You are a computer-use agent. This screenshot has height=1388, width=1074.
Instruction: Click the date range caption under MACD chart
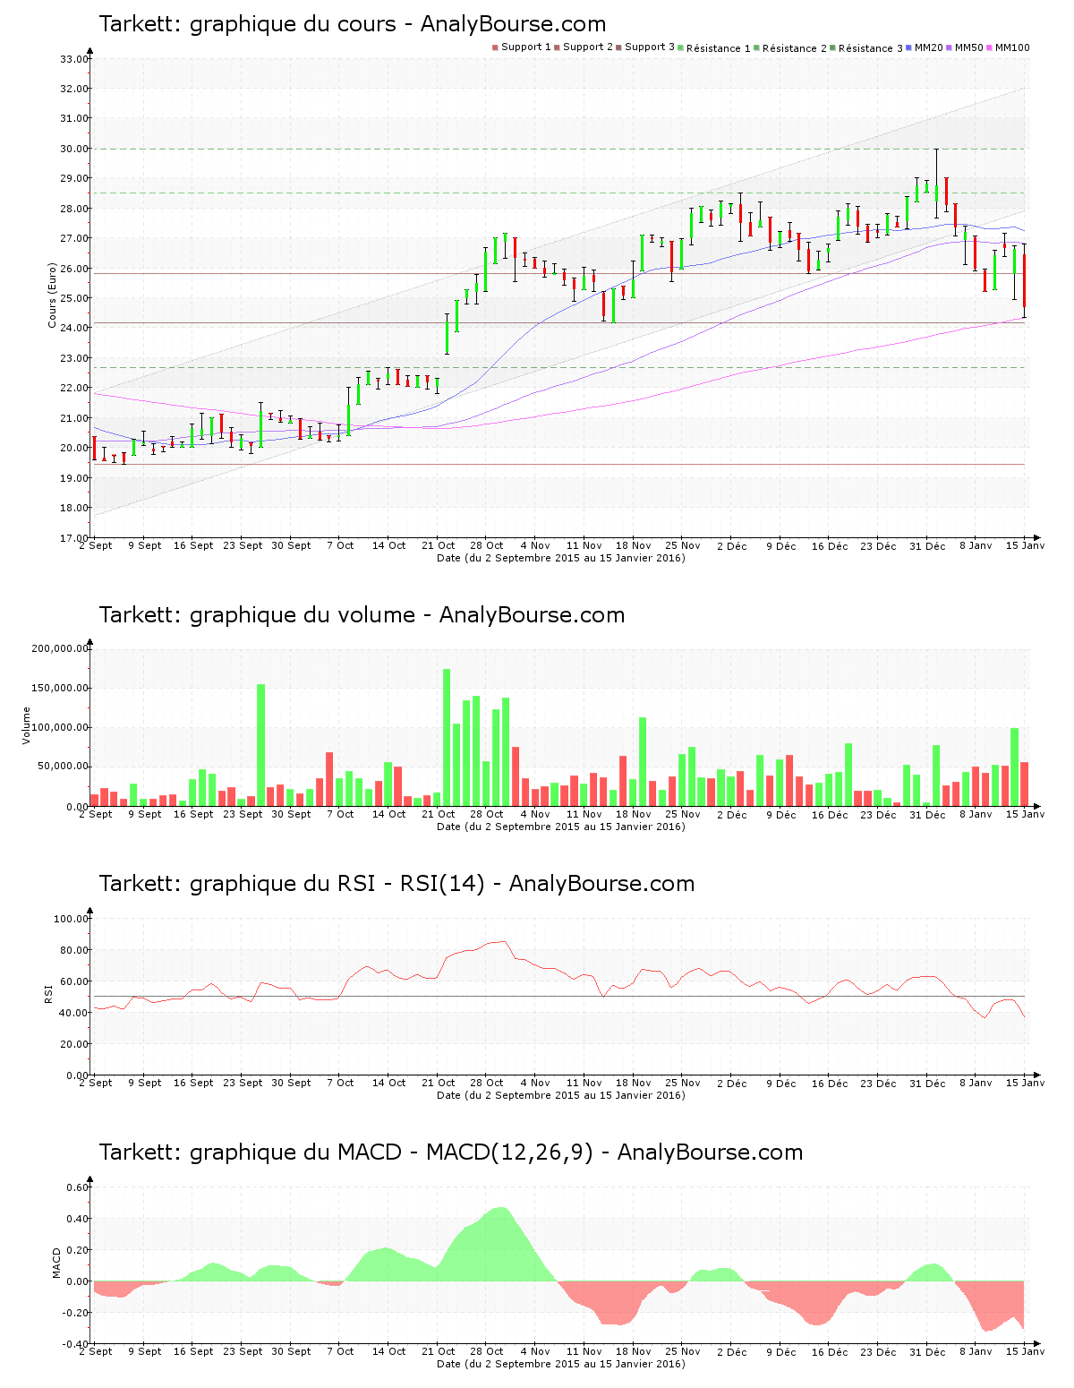click(x=561, y=1364)
